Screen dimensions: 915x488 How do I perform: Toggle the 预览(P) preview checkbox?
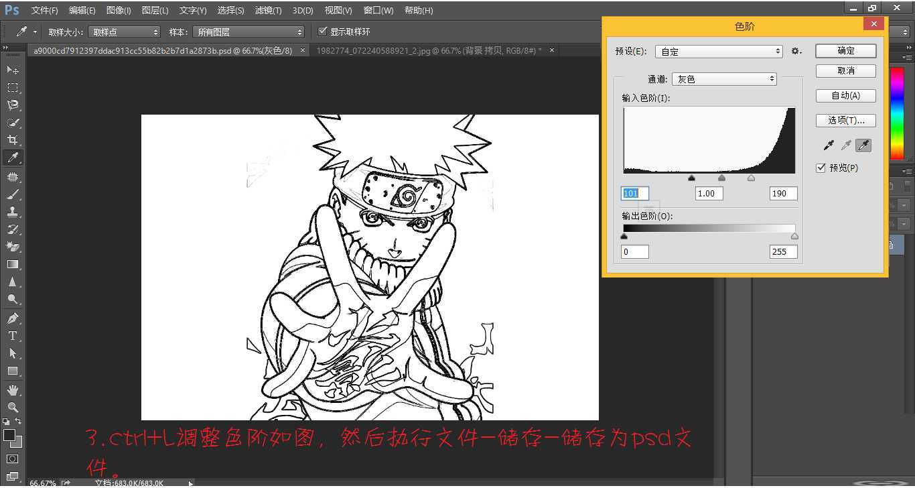tap(821, 168)
